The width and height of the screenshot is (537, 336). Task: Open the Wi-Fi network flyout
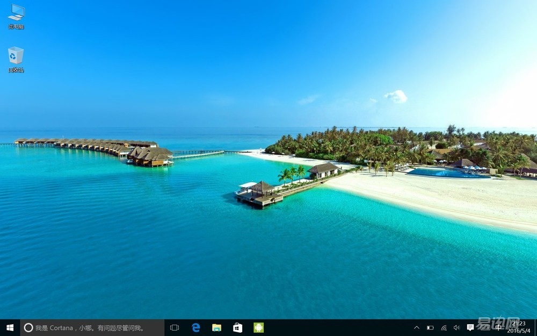click(x=444, y=328)
